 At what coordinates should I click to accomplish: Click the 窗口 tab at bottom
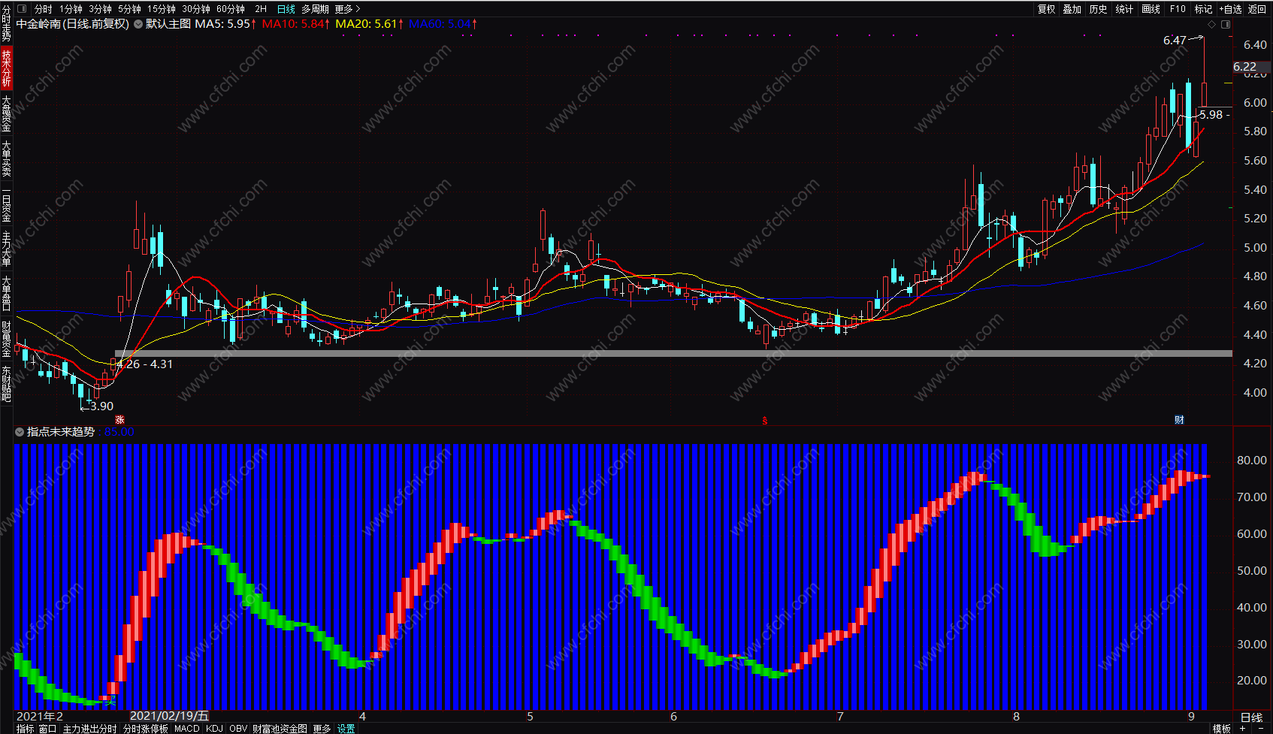tap(47, 729)
